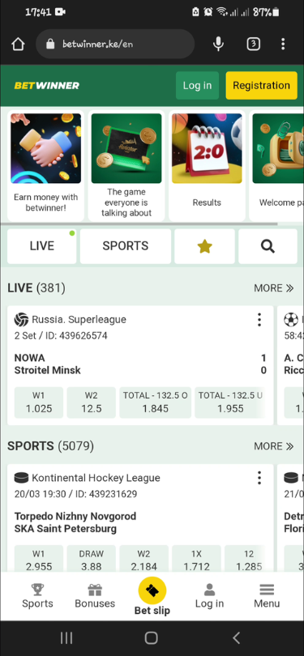Open options for Kontinental Hockey League match

point(259,478)
